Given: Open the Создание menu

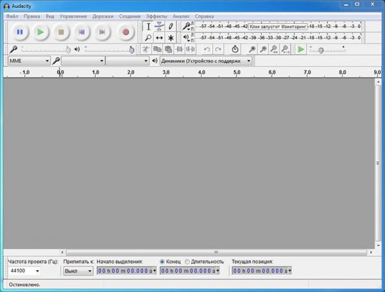Looking at the screenshot, I should [130, 16].
